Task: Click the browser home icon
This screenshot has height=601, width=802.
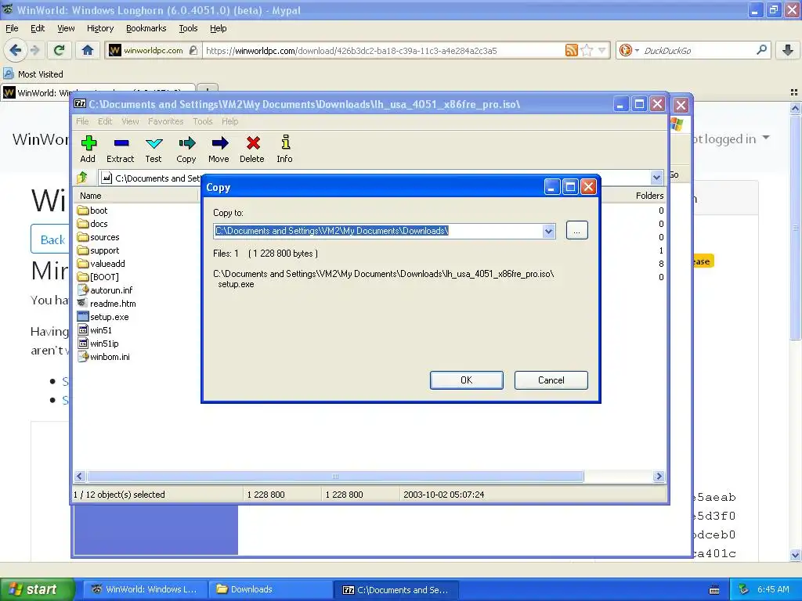Action: 88,50
